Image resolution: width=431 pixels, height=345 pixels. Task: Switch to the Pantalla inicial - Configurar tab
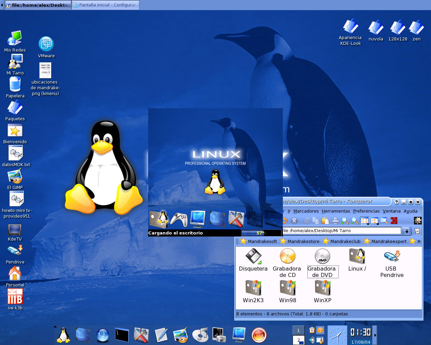coord(105,5)
